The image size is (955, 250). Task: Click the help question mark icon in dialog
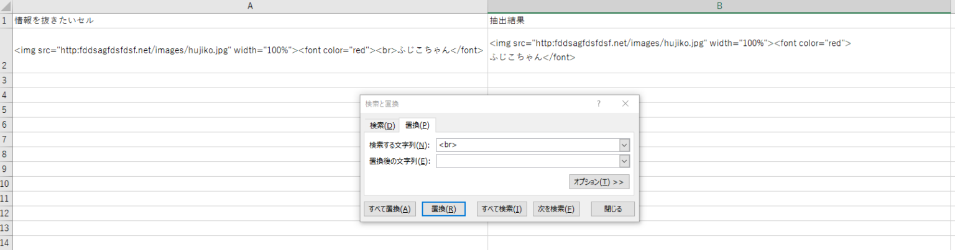[599, 104]
